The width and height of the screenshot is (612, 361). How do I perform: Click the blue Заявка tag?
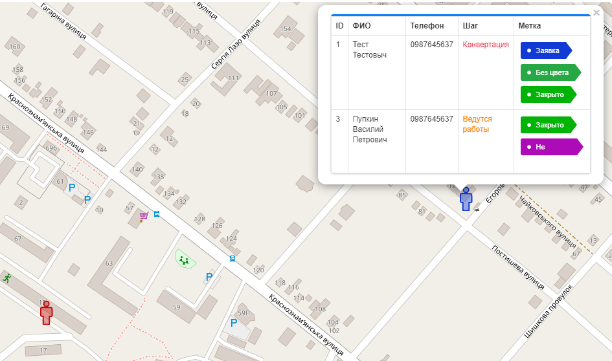pos(546,50)
